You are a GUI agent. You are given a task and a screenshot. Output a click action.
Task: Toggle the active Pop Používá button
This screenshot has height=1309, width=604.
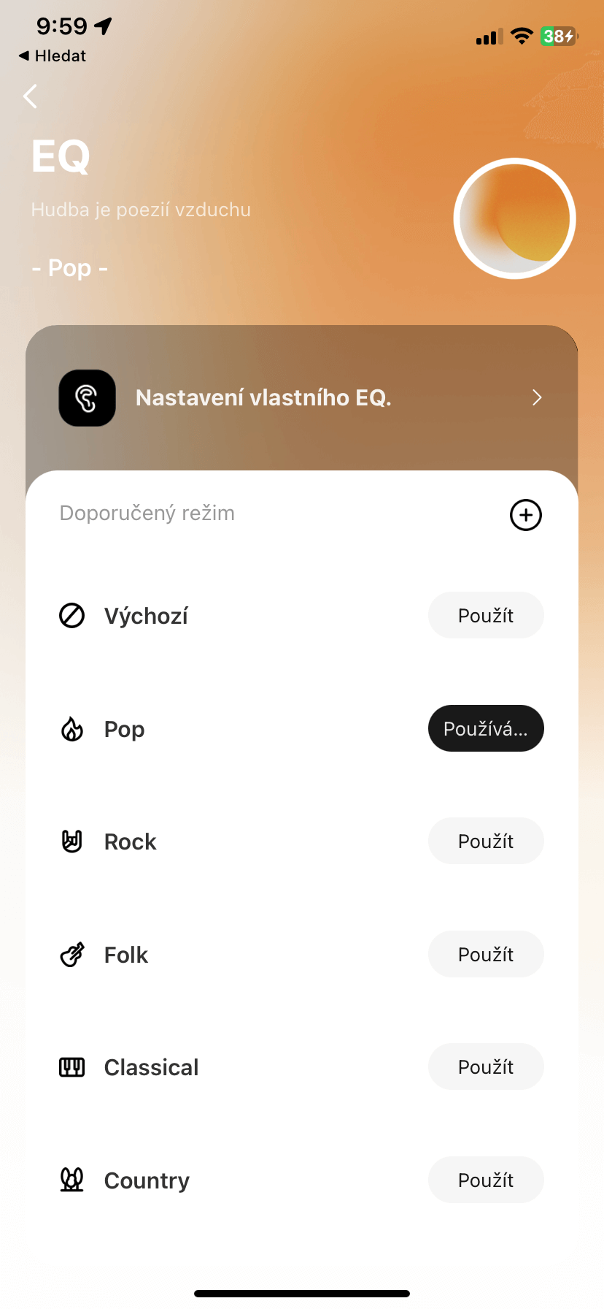486,729
